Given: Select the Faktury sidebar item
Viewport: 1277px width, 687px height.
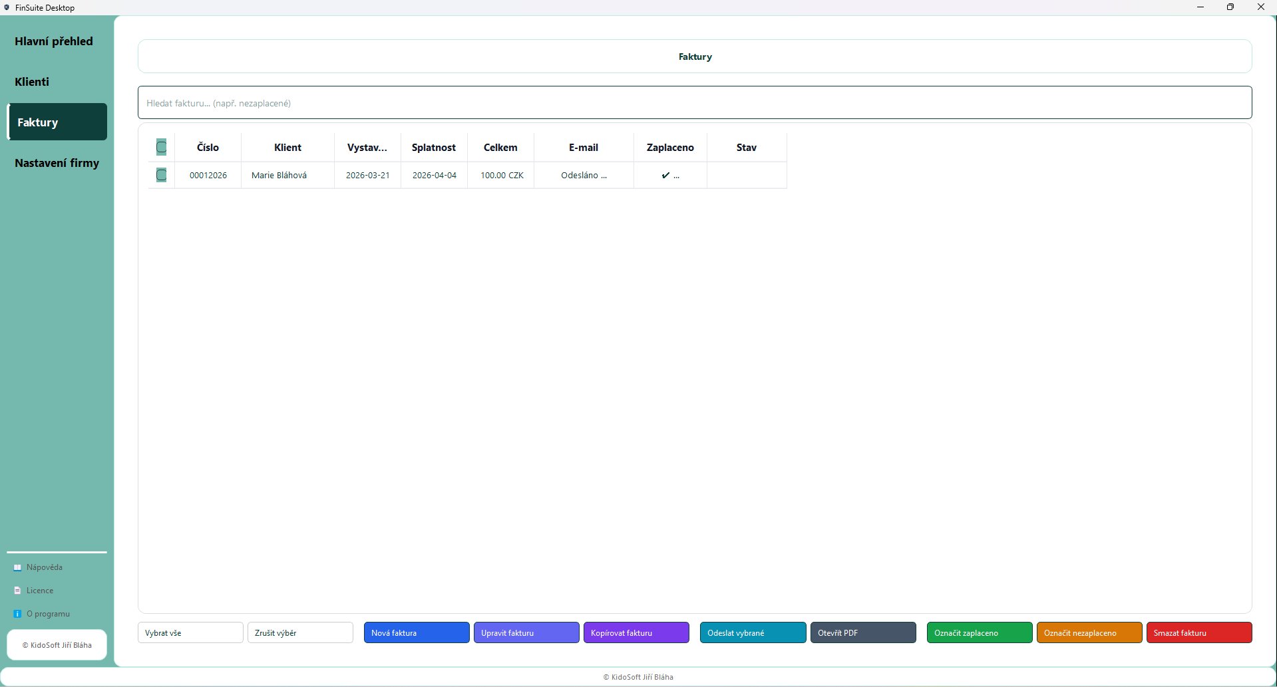Looking at the screenshot, I should (57, 122).
